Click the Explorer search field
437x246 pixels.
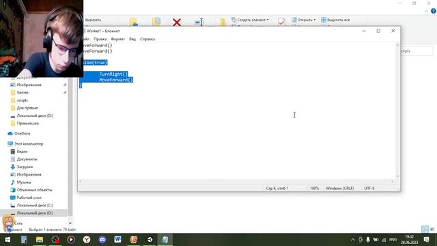tap(417, 51)
